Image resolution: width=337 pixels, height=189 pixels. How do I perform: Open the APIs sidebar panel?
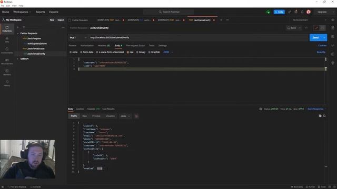(x=7, y=40)
